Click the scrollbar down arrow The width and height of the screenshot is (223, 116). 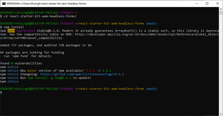tap(221, 114)
